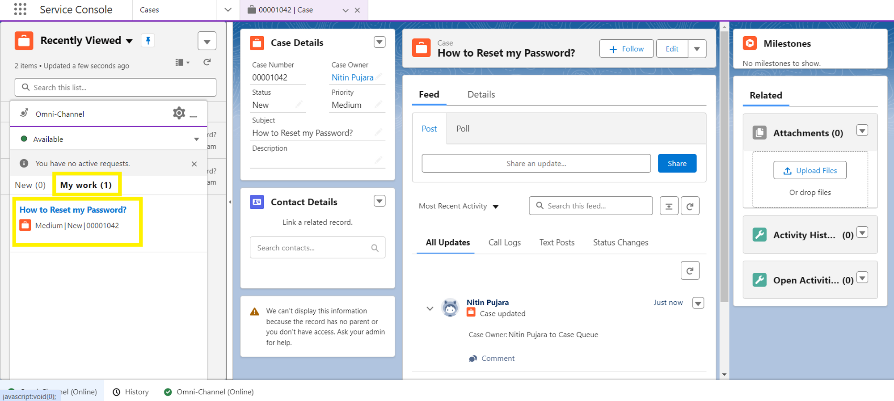894x401 pixels.
Task: Refresh button below All Updates tabs
Action: (690, 271)
